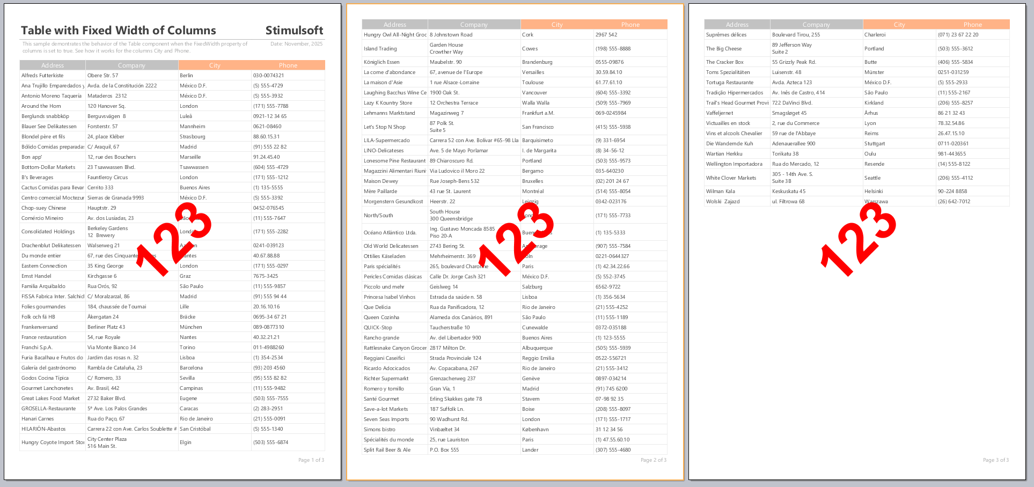
Task: Click the "Page 2 of 3" footer
Action: 653,460
